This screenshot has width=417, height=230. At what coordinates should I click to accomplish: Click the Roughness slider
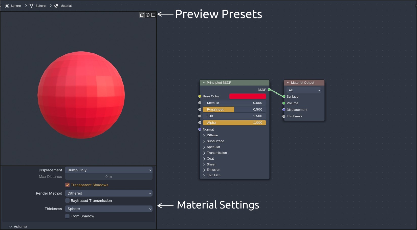(x=234, y=109)
